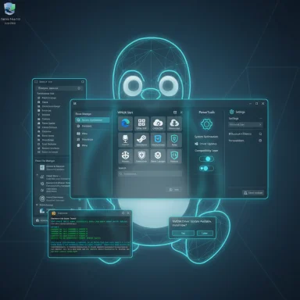Open Bluetooth & Devices settings row
The width and height of the screenshot is (300, 300).
click(x=245, y=134)
